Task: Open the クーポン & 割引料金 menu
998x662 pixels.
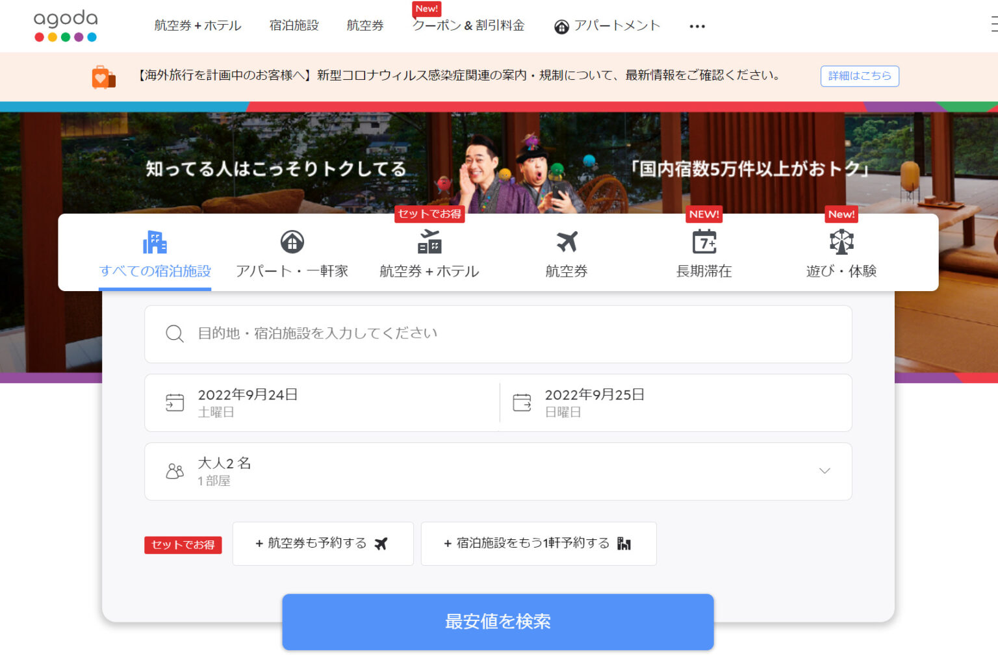Action: 469,26
